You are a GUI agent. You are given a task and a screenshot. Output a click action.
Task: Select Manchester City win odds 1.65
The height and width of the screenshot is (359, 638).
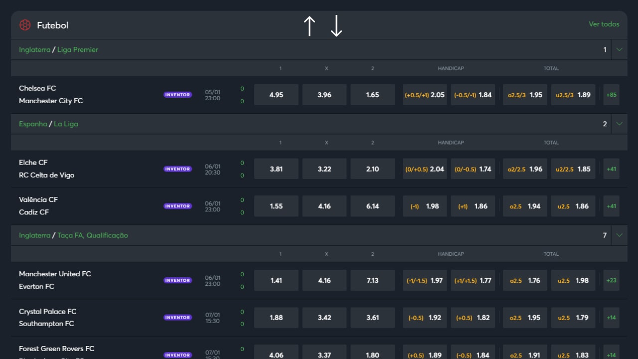tap(373, 95)
